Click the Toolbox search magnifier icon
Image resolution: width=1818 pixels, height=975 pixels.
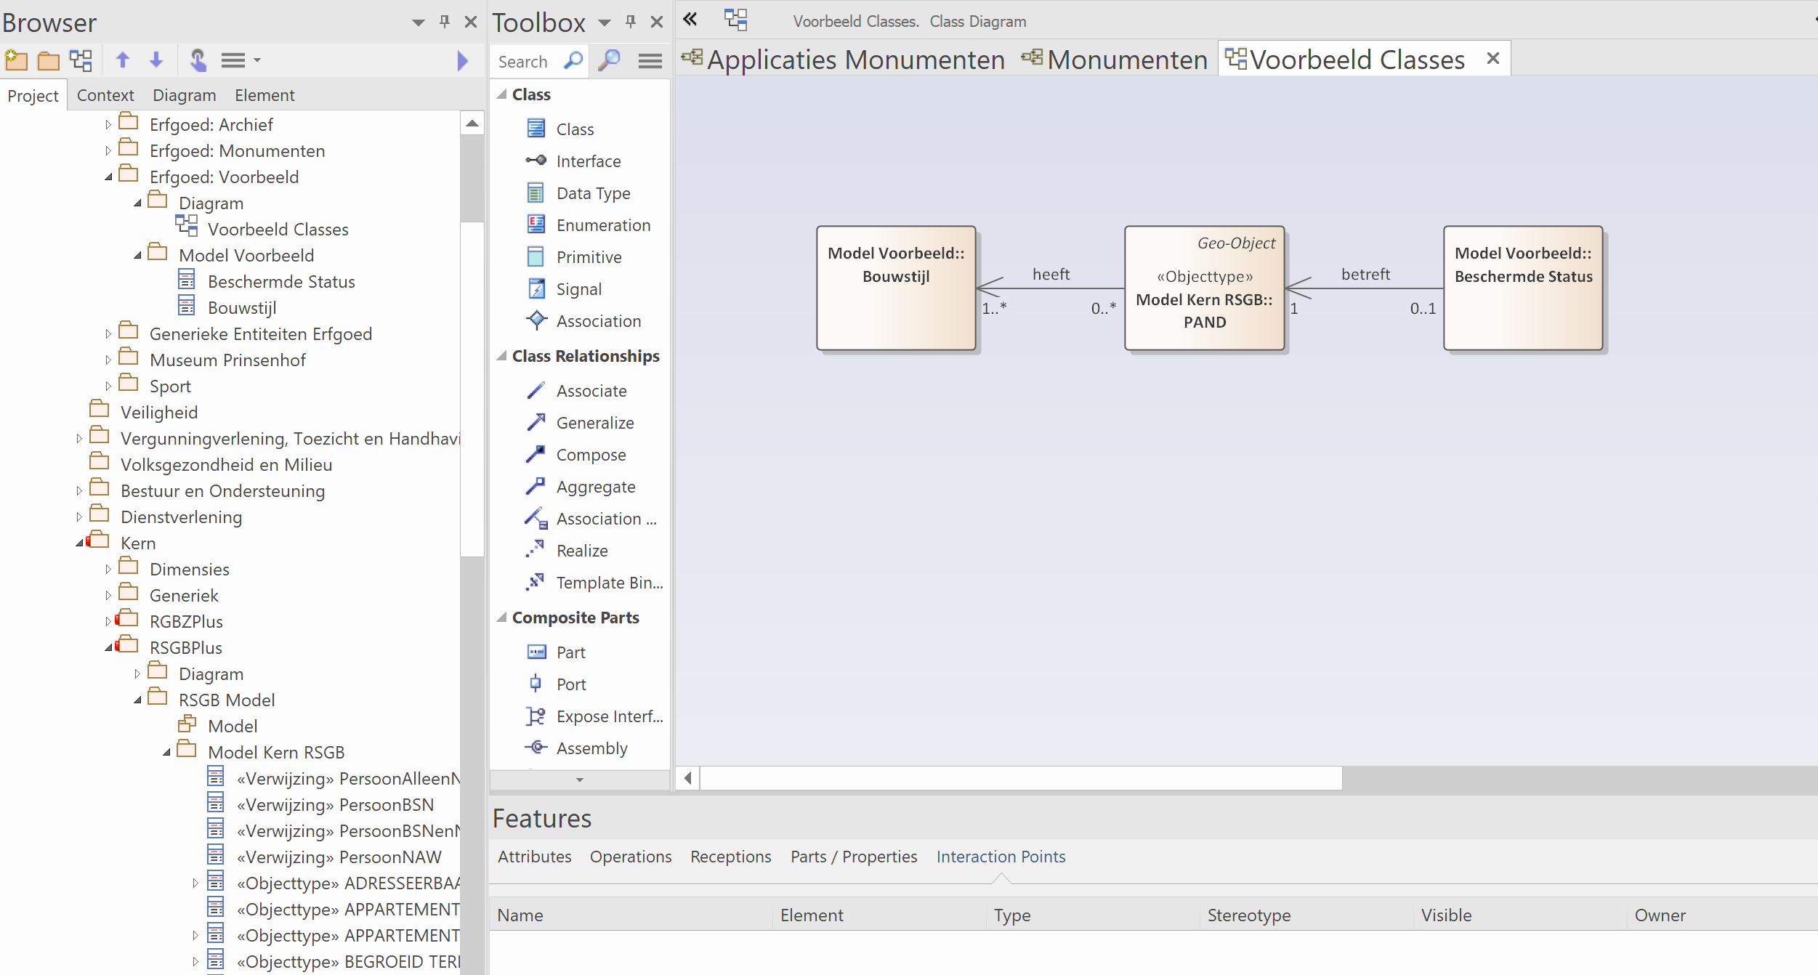(x=573, y=61)
